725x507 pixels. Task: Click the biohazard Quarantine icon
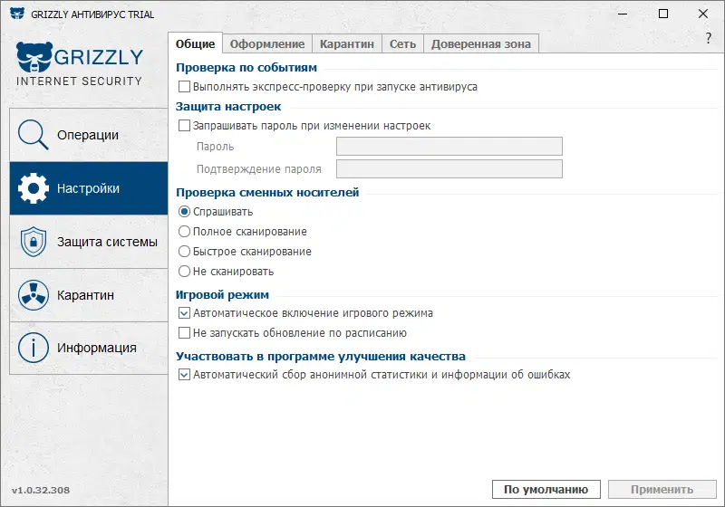(33, 295)
